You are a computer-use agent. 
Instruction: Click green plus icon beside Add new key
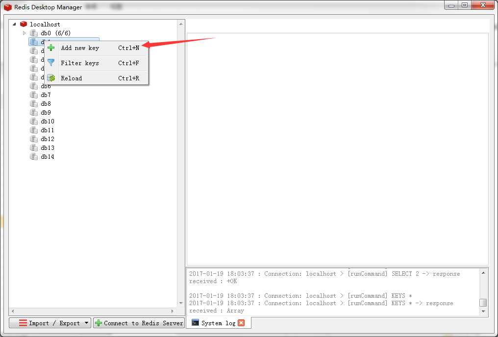click(x=51, y=48)
